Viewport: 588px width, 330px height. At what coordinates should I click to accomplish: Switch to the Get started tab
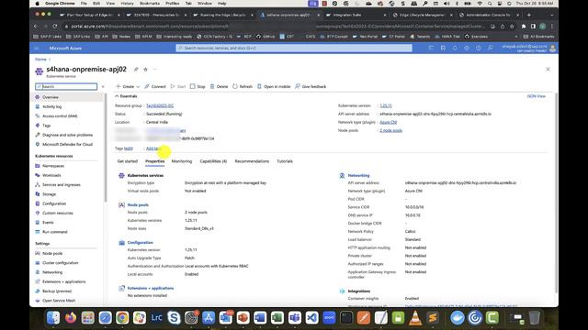point(128,161)
